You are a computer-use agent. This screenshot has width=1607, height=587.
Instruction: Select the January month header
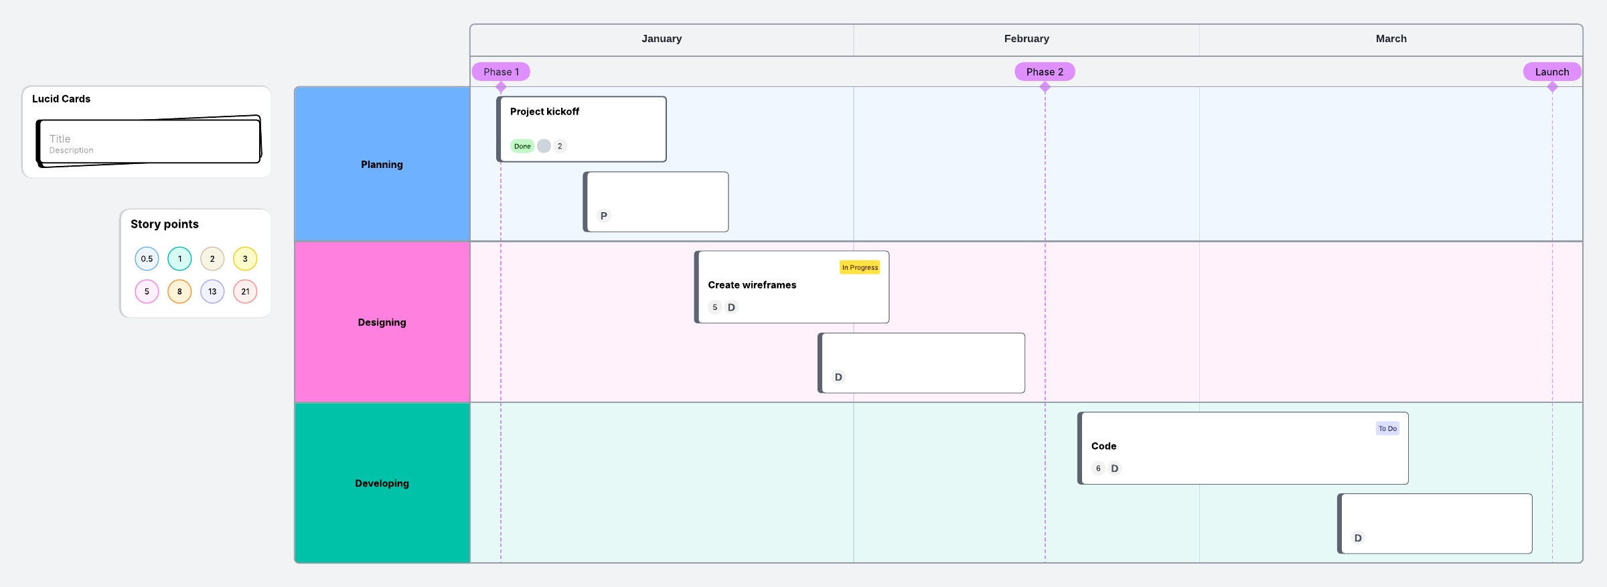[x=662, y=39]
